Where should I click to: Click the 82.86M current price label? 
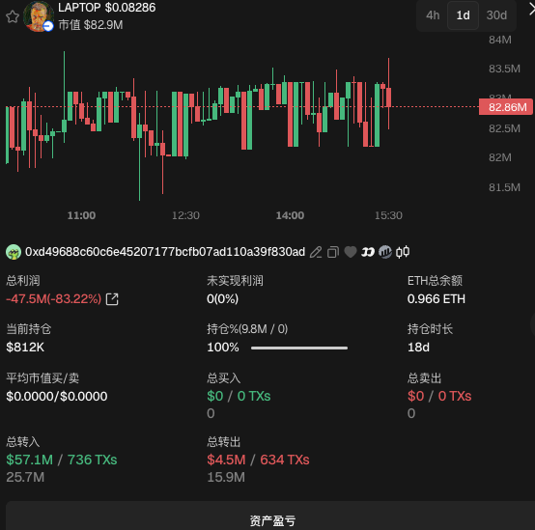click(506, 107)
